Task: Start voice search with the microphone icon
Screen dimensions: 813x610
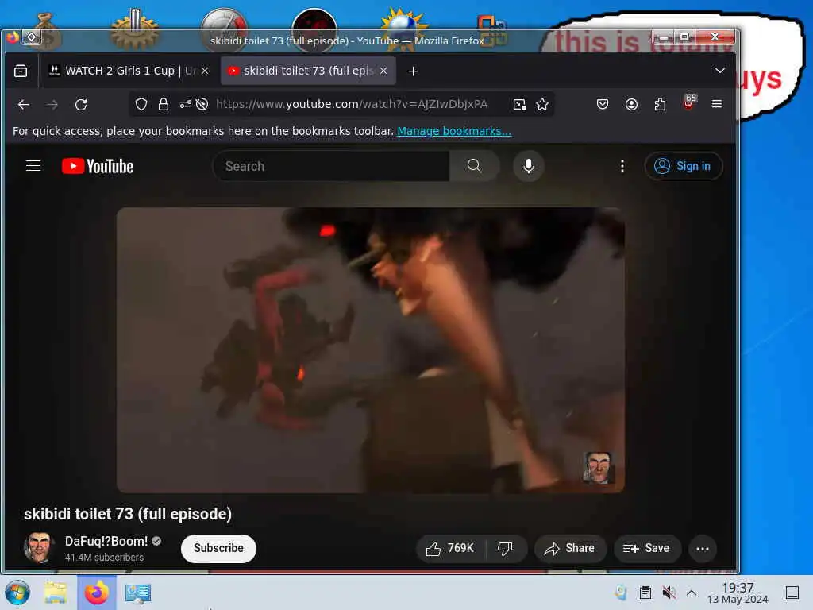Action: [528, 166]
